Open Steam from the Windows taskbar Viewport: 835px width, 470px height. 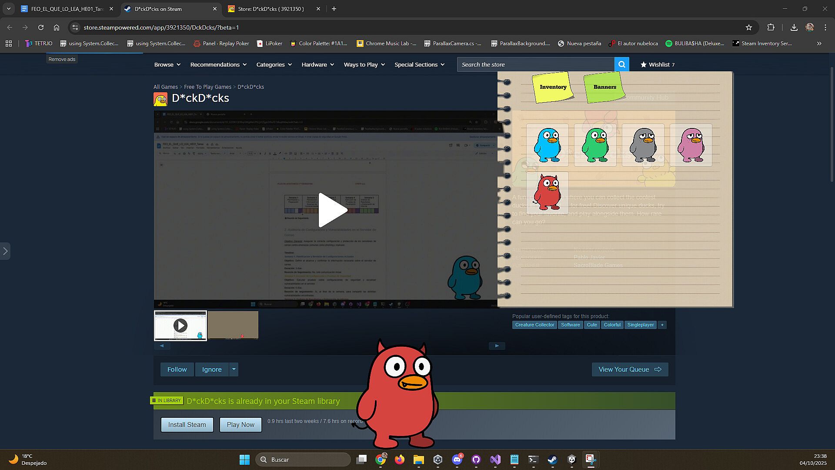click(552, 460)
